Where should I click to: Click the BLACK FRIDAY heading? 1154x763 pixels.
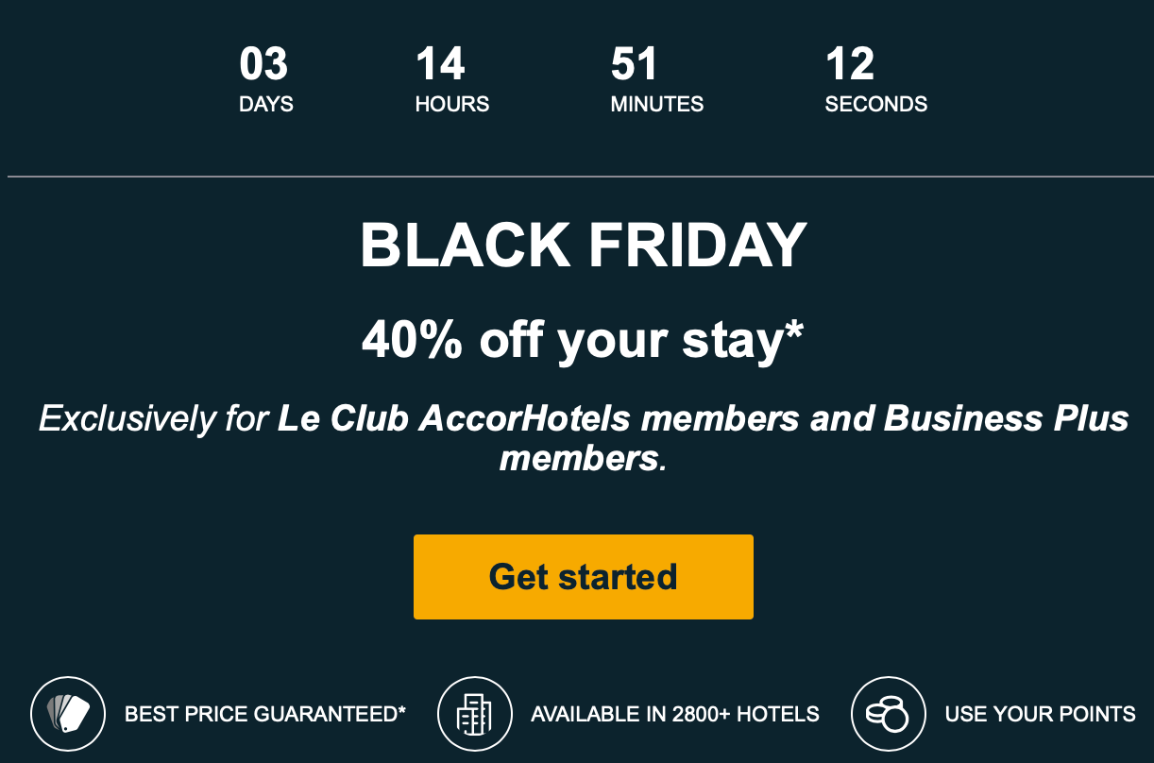584,245
